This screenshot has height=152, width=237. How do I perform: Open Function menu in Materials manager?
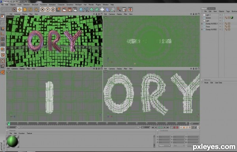point(21,134)
